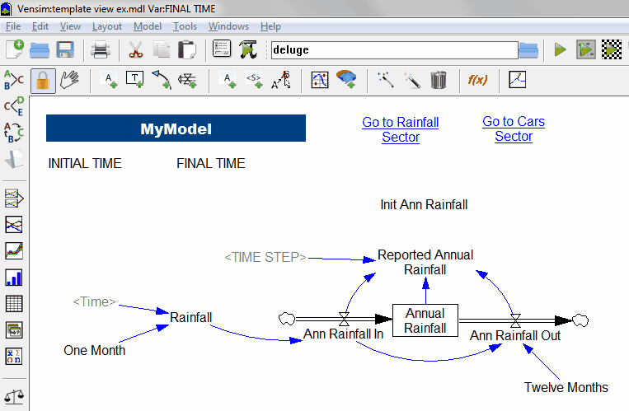Follow the Go to Cars Sector link

point(514,128)
